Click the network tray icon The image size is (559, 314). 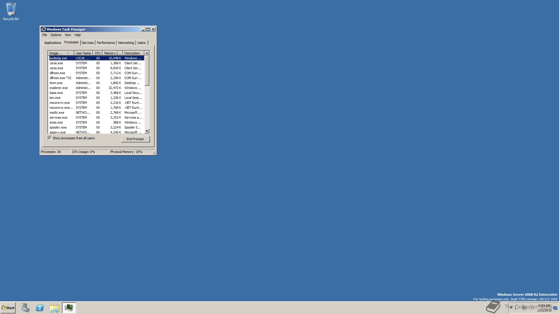click(x=524, y=308)
